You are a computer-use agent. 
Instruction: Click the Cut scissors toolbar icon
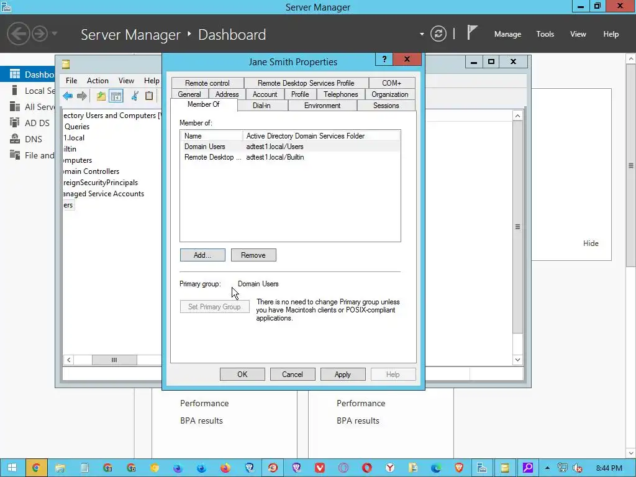[135, 96]
